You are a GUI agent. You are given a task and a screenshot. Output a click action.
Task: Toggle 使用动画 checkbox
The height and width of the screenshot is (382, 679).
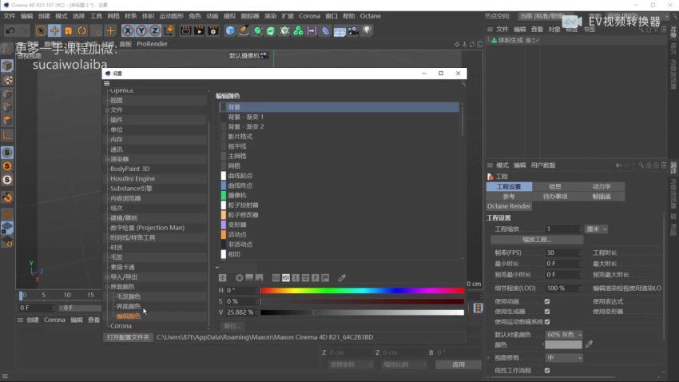click(547, 301)
